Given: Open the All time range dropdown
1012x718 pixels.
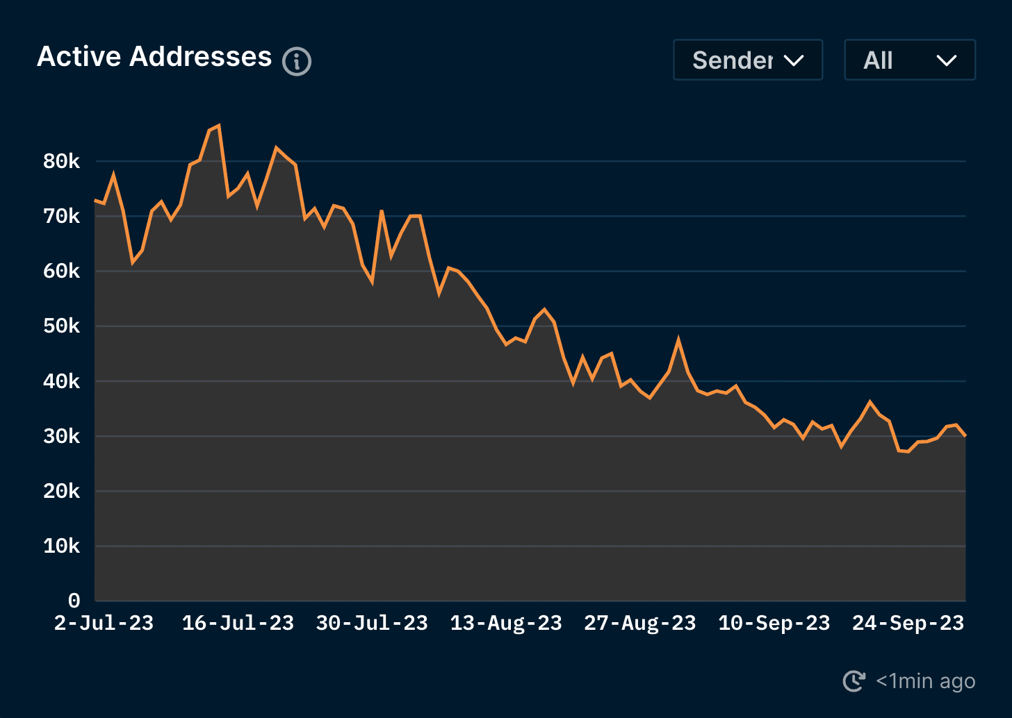Looking at the screenshot, I should [x=909, y=60].
